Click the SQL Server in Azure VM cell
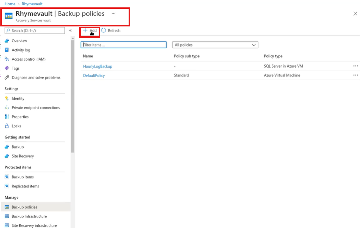The height and width of the screenshot is (228, 364). tap(283, 66)
